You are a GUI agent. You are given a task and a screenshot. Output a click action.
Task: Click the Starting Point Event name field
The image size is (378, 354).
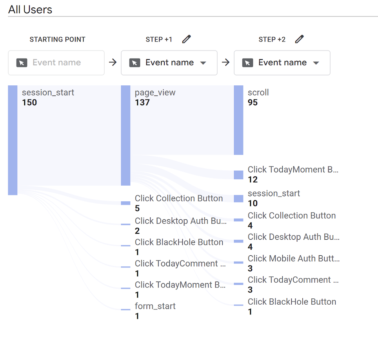pos(56,63)
